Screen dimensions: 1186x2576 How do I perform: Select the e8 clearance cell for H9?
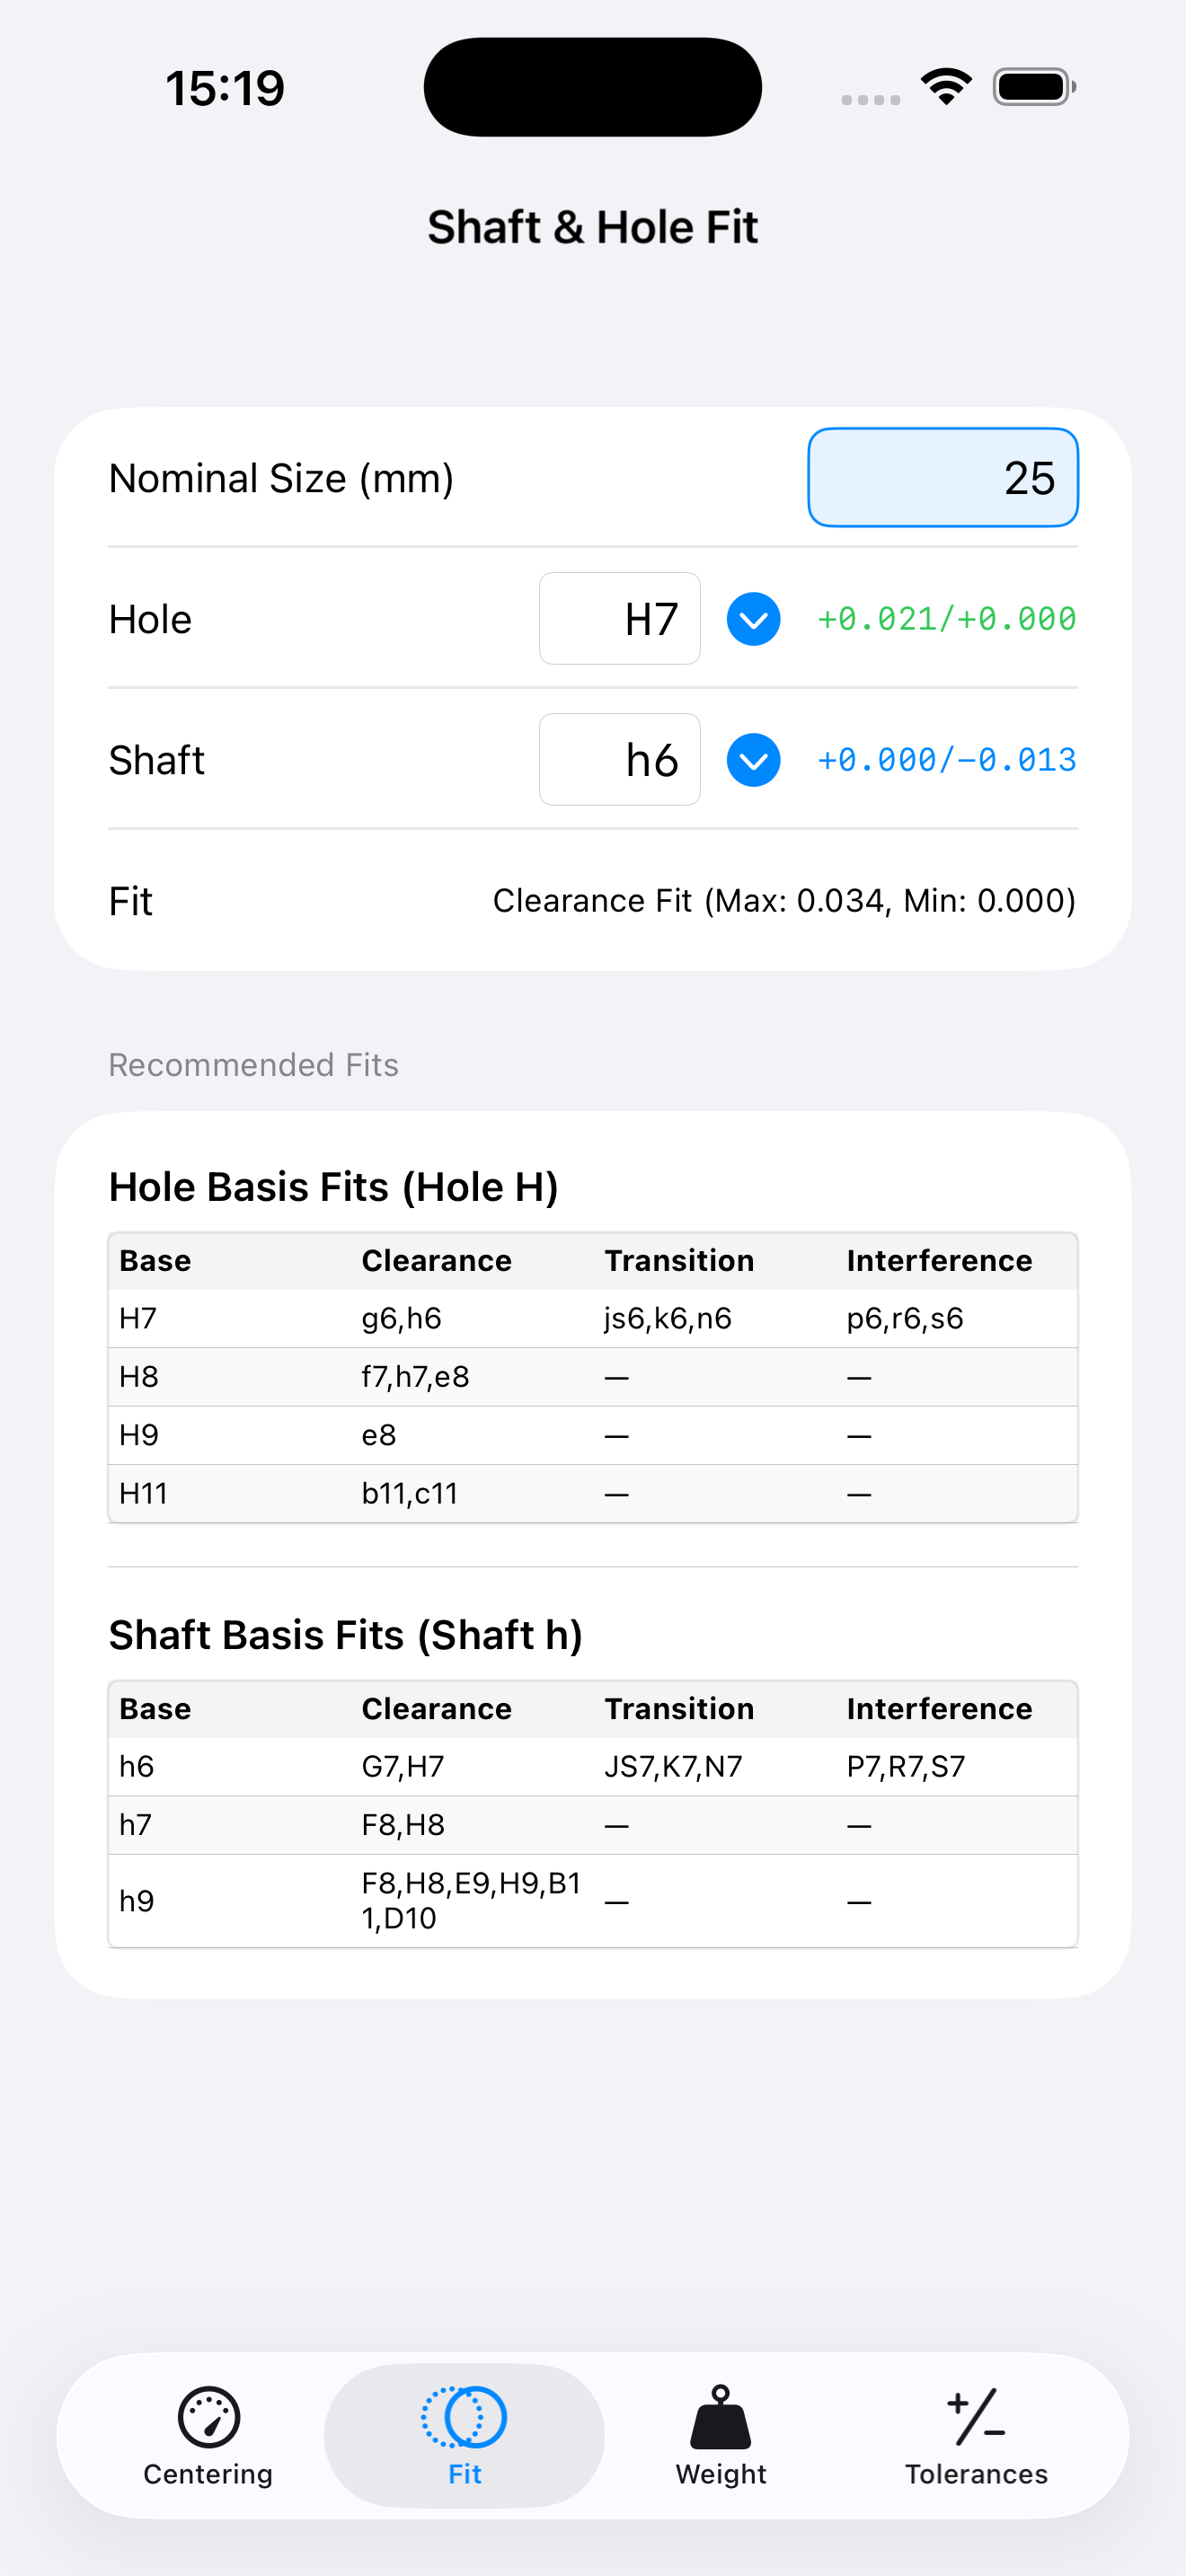coord(378,1435)
